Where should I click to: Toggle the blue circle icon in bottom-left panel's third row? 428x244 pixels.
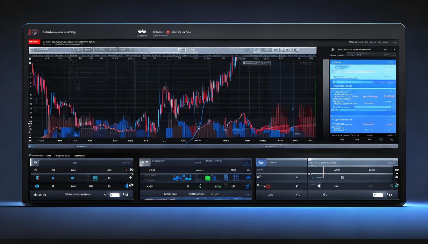37,186
